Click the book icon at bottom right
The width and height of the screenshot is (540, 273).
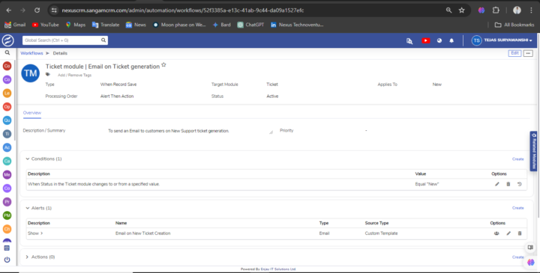coord(530,248)
